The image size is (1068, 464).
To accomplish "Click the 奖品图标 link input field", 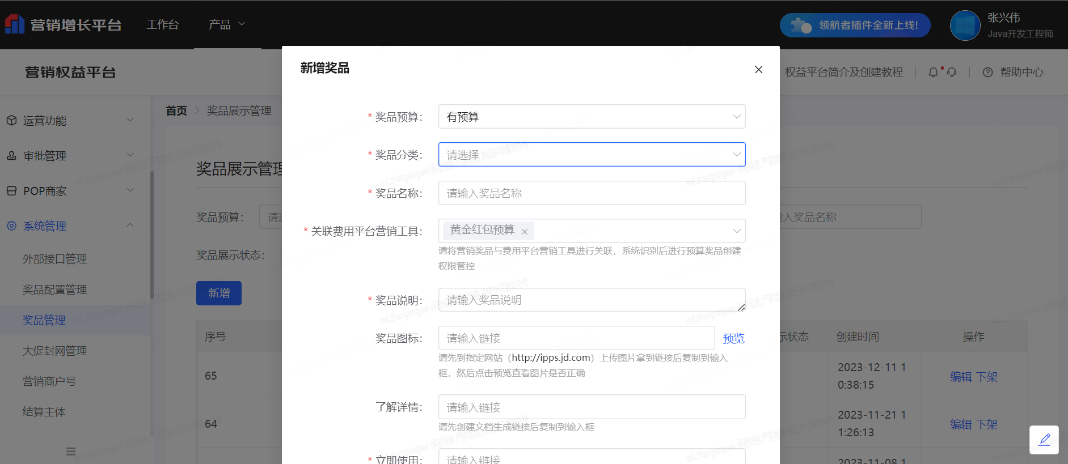I will point(576,338).
